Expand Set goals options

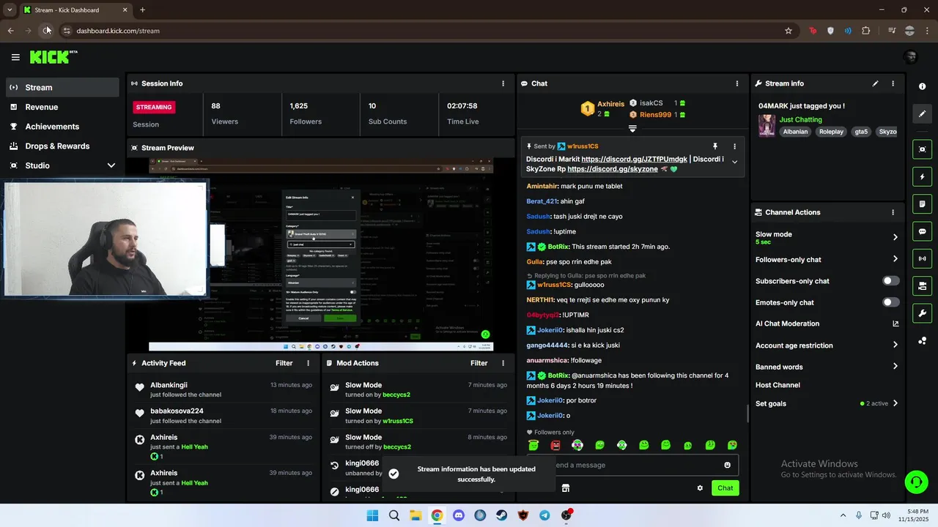[895, 403]
